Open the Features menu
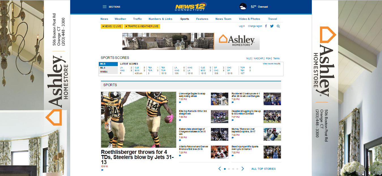The image size is (382, 176). (x=202, y=19)
